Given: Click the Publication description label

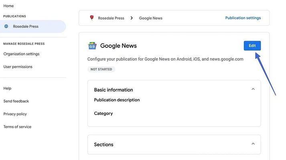Looking at the screenshot, I should pyautogui.click(x=117, y=100).
